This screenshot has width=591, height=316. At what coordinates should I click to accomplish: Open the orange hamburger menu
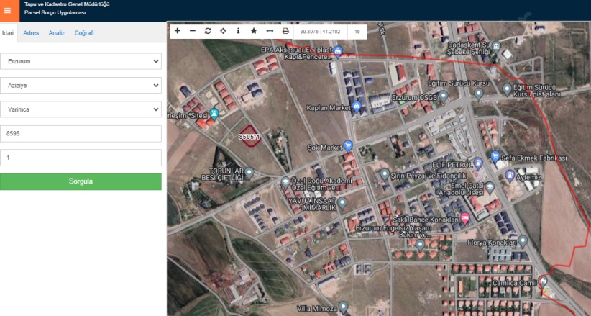(x=7, y=10)
